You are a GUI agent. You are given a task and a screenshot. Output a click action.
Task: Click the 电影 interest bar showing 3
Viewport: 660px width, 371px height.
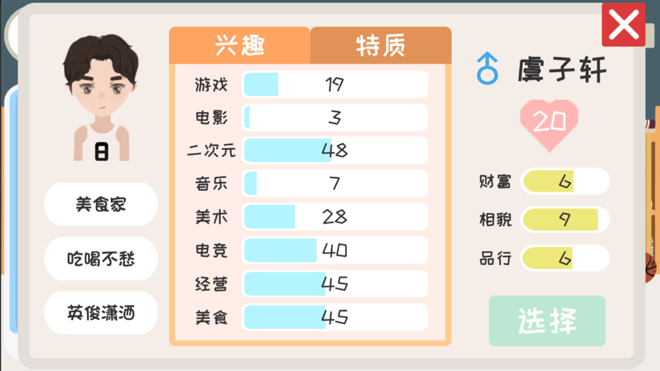point(335,118)
